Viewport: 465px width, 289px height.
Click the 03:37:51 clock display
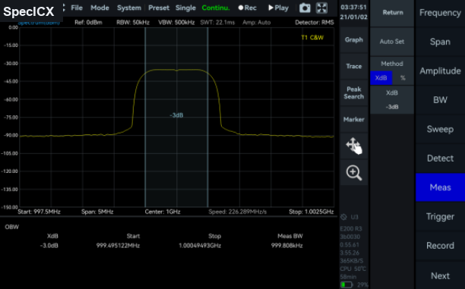pyautogui.click(x=353, y=7)
